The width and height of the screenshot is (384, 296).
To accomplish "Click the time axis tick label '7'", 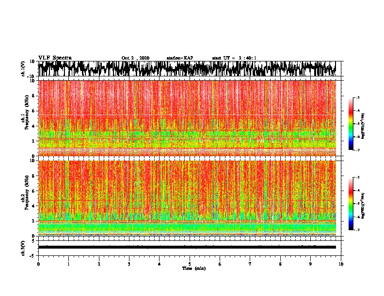I will (250, 264).
